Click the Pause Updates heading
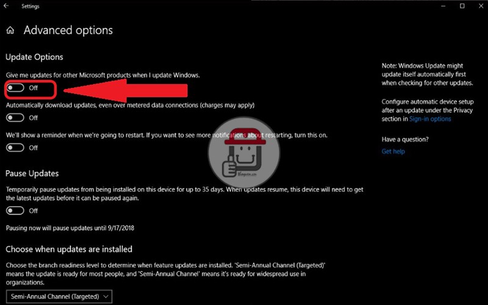 pyautogui.click(x=32, y=173)
